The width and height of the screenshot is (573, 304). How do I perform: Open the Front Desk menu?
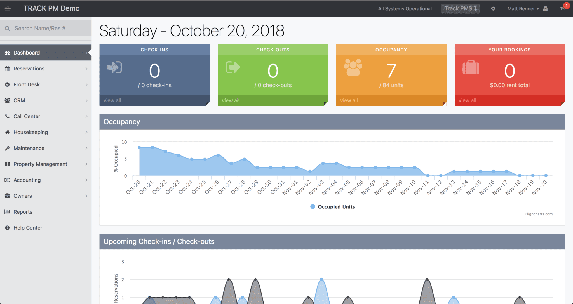pyautogui.click(x=27, y=84)
